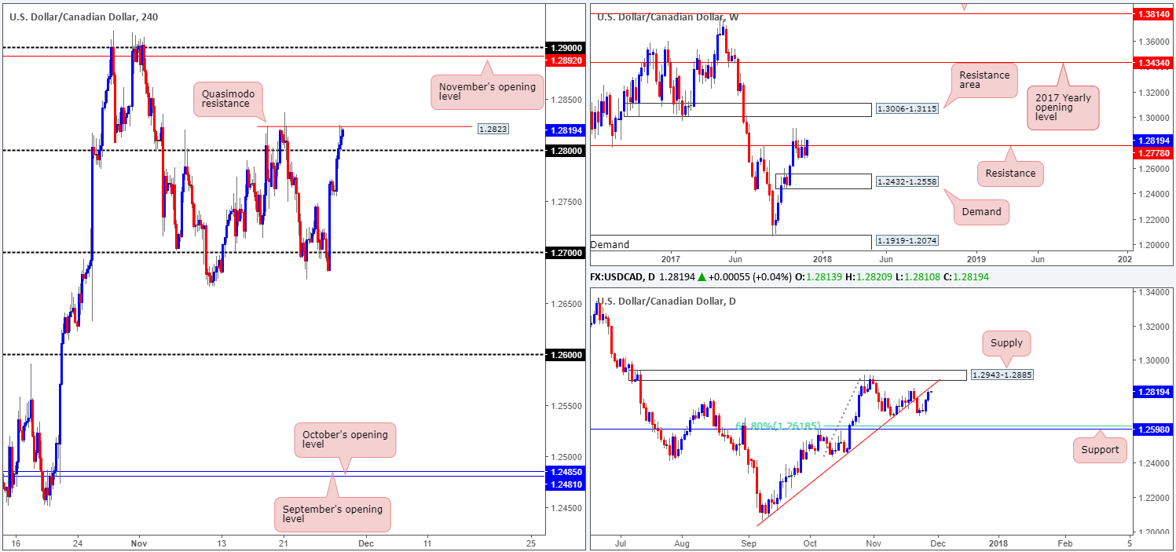Click the '2018' label on the weekly time axis

click(823, 258)
